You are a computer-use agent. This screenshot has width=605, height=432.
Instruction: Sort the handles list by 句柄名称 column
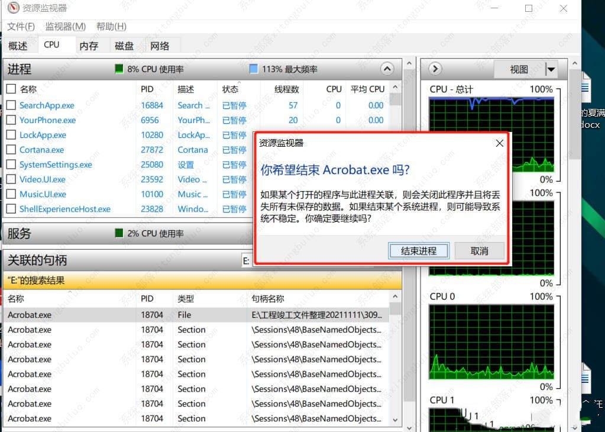[268, 298]
